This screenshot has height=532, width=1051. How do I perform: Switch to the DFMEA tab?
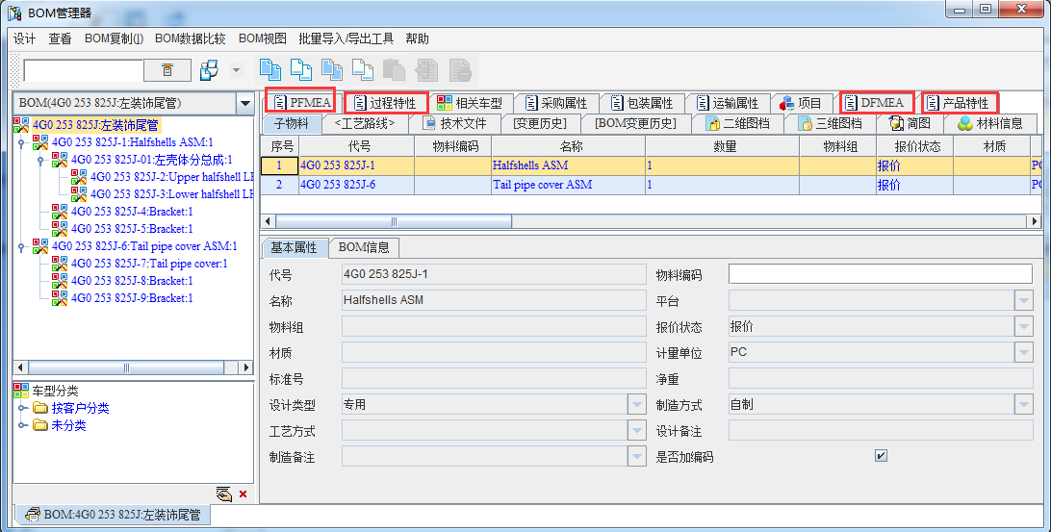877,103
